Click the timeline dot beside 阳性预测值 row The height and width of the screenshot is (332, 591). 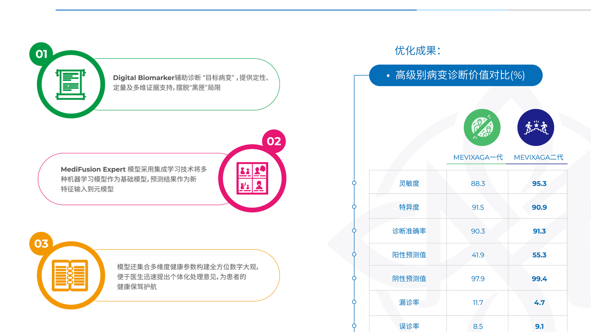(x=354, y=254)
